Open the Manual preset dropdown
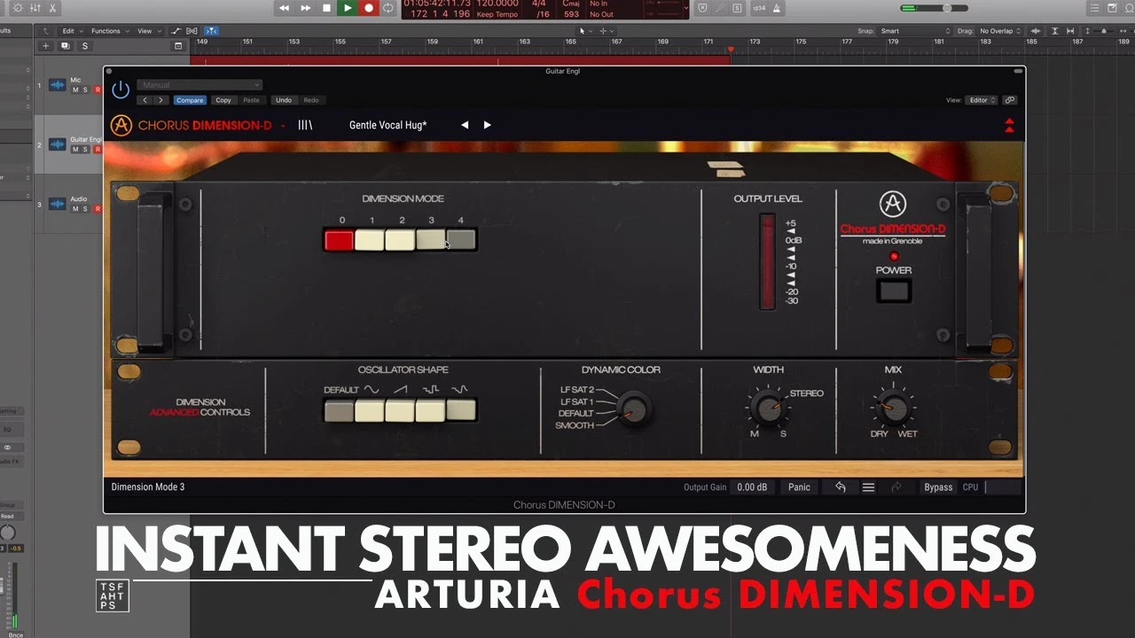Screen dimensions: 1135x638 pyautogui.click(x=200, y=85)
